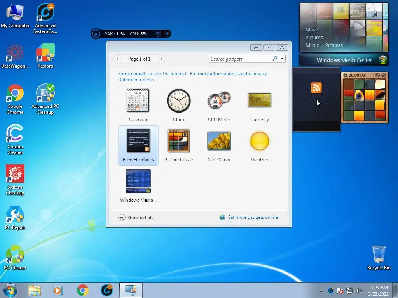Screen dimensions: 398x298
Task: Click the search magnifier icon in gadget gallery
Action: click(x=275, y=59)
